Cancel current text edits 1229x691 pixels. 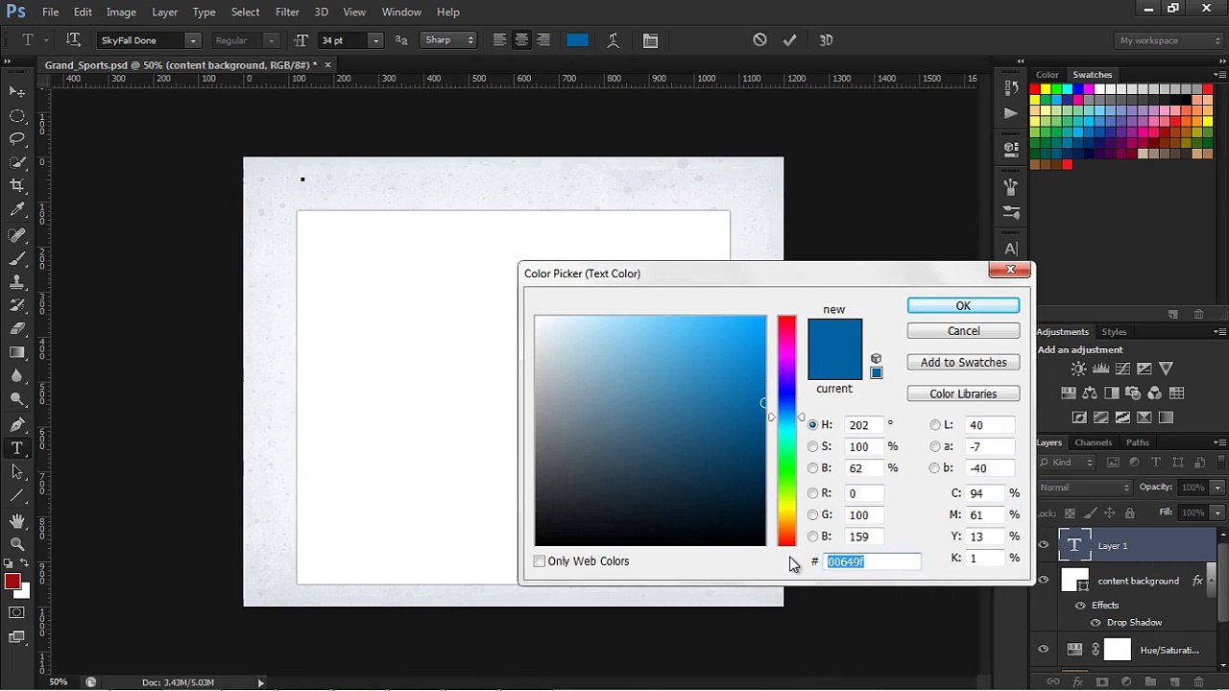[759, 40]
